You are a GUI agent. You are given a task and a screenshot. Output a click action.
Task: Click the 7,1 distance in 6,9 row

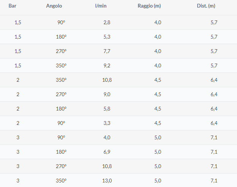[x=213, y=152]
